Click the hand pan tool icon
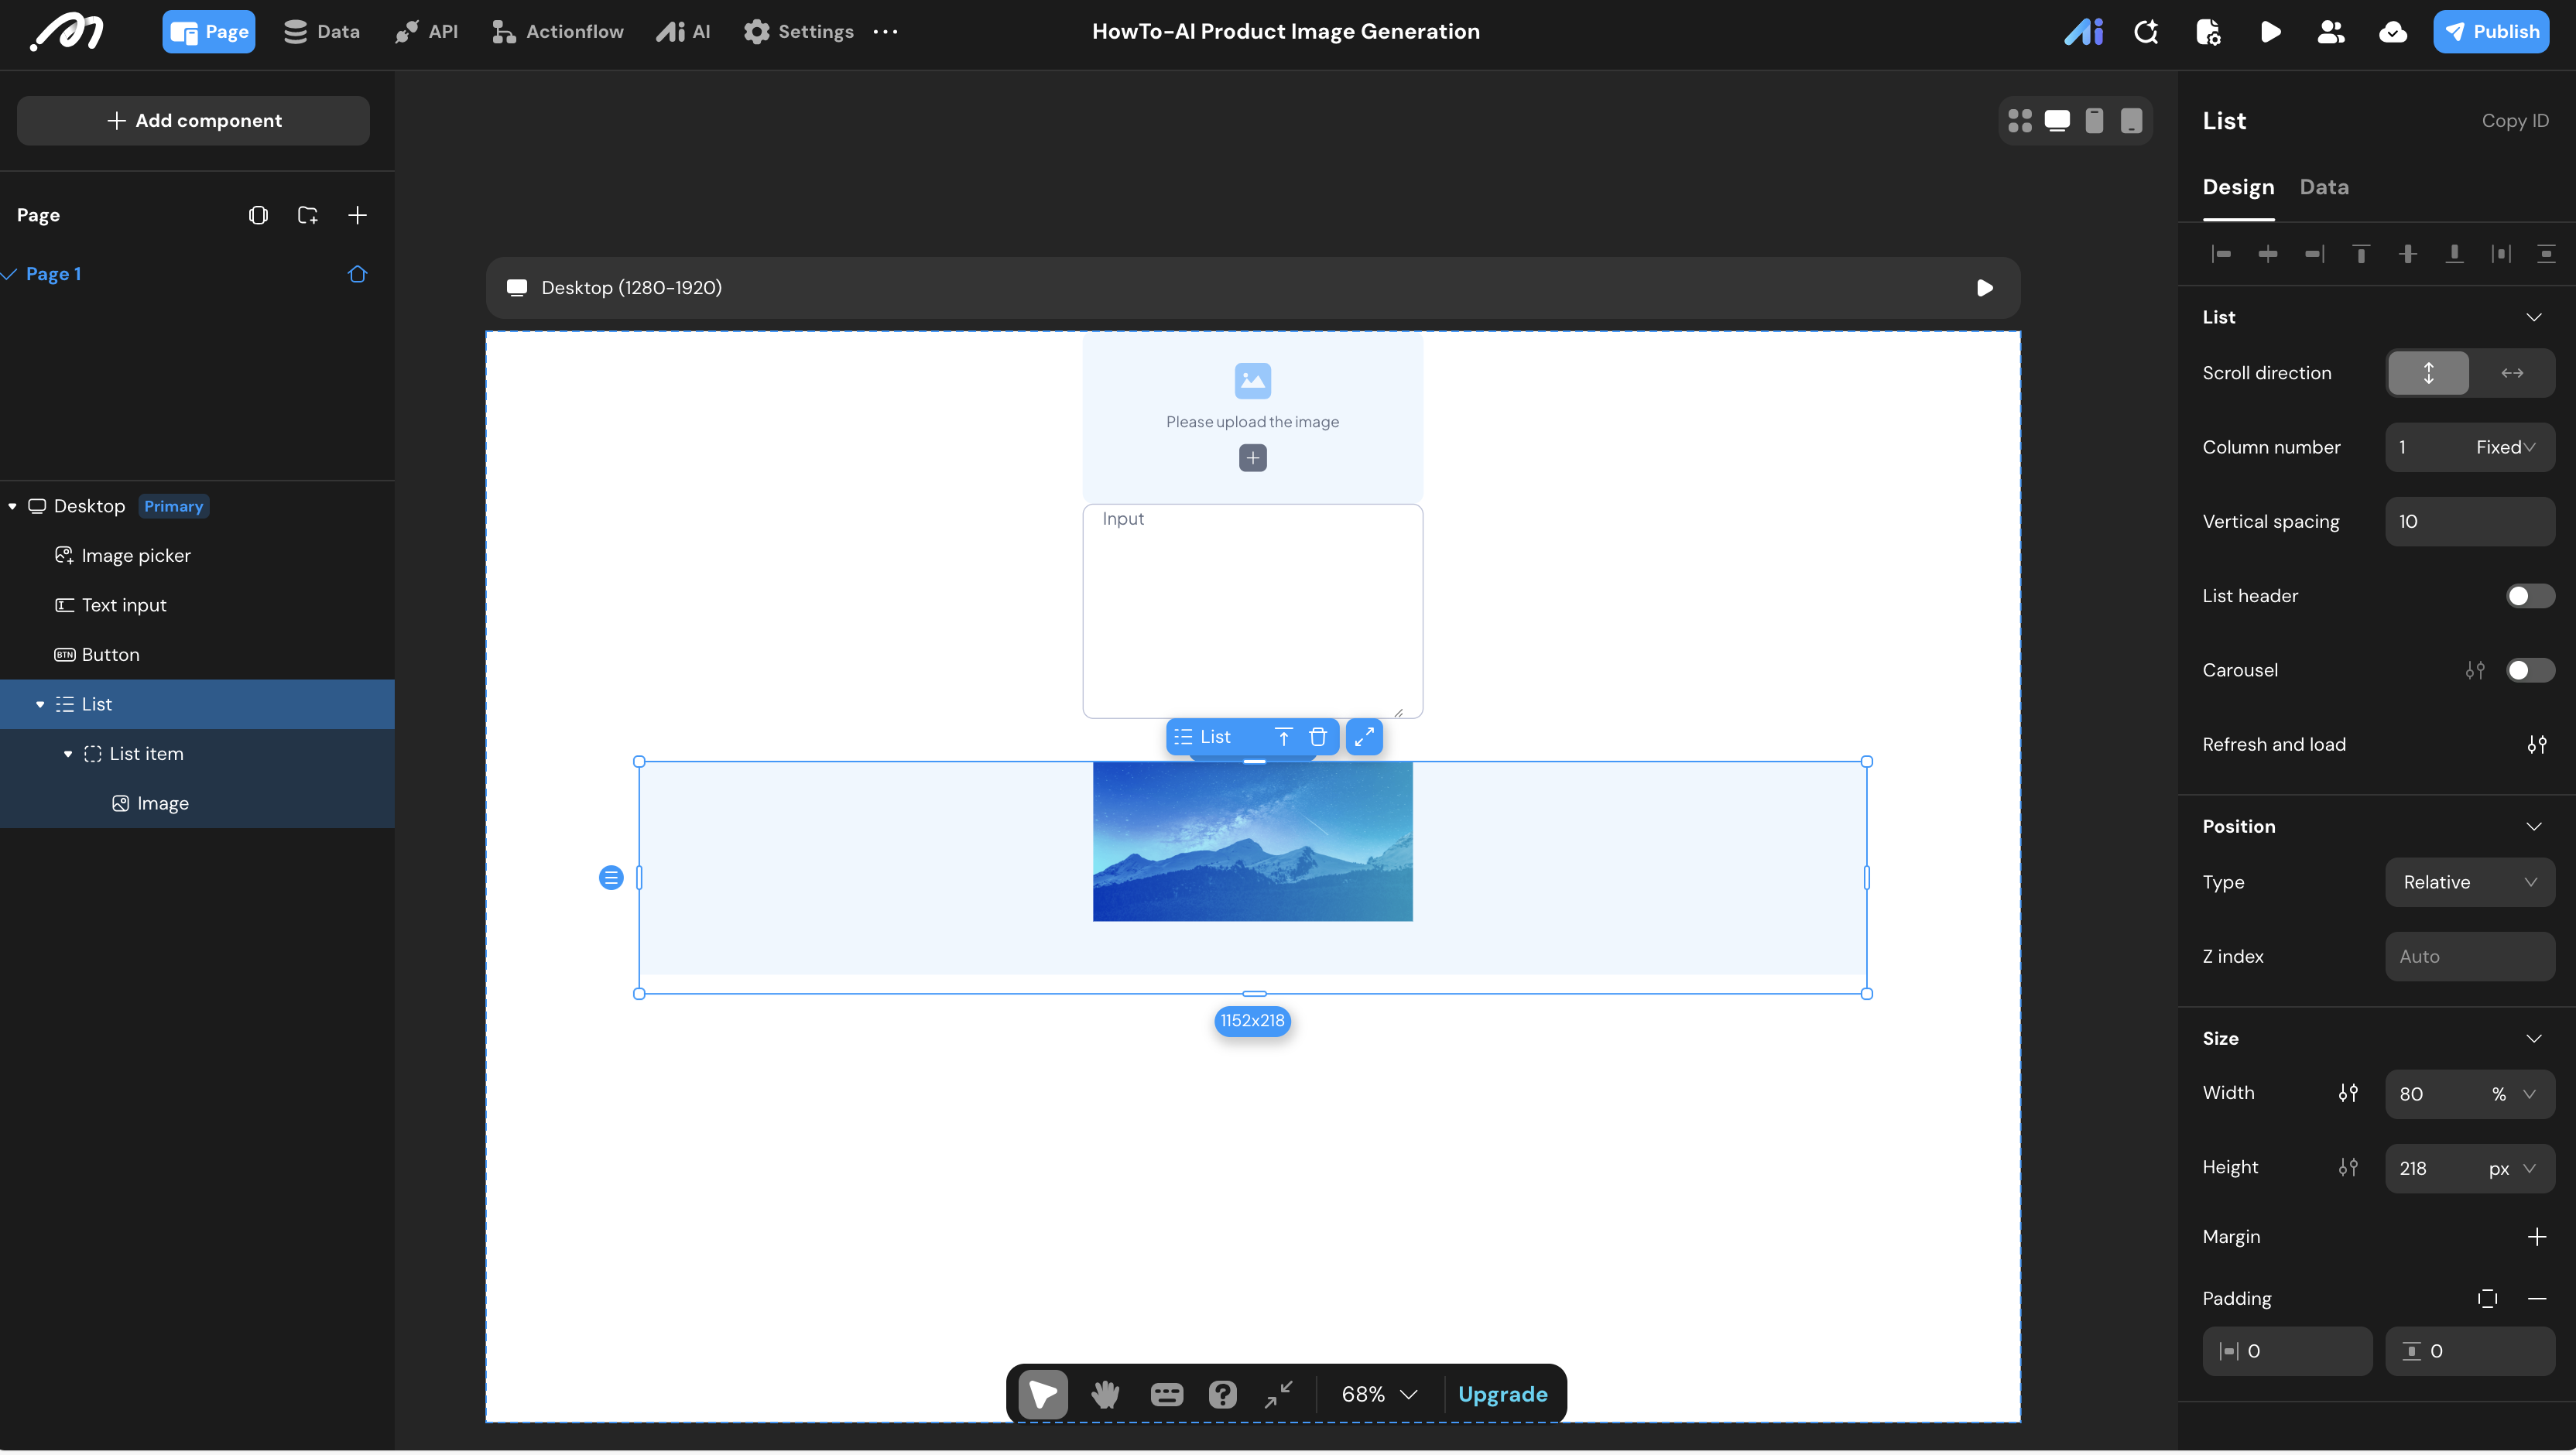The height and width of the screenshot is (1455, 2576). pos(1105,1394)
